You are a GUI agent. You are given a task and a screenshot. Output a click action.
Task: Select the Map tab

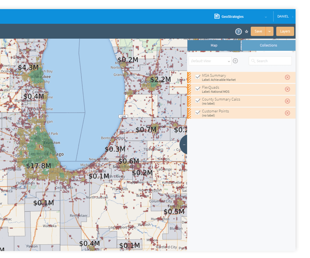click(214, 45)
